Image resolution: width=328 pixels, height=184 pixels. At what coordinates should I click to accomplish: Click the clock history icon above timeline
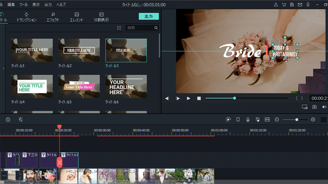8,119
